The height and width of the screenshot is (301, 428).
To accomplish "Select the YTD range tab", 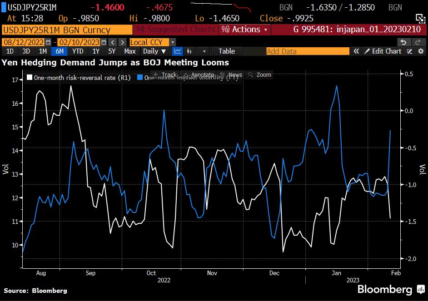I will [x=78, y=51].
